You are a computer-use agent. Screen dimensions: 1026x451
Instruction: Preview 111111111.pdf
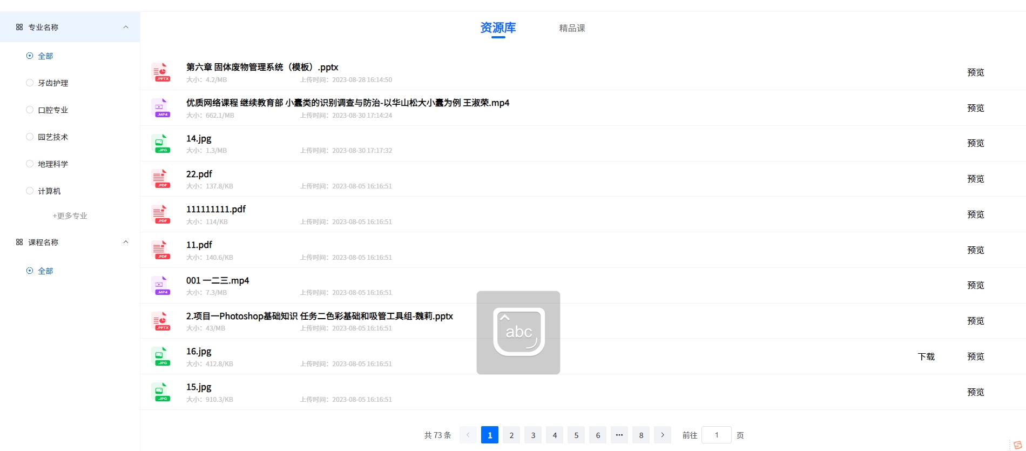click(x=975, y=214)
